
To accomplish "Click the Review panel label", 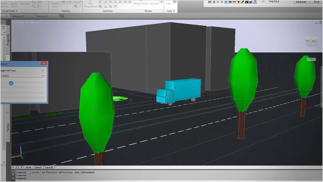I will (148, 11).
